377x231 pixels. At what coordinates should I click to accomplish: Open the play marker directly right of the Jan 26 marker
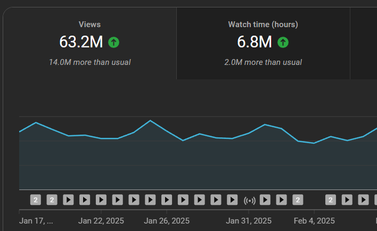(x=183, y=200)
